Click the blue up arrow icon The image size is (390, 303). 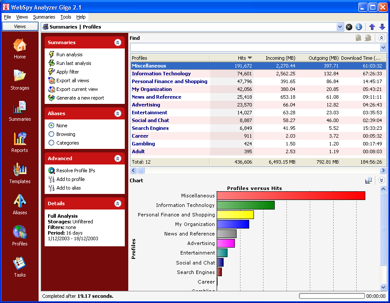click(372, 27)
